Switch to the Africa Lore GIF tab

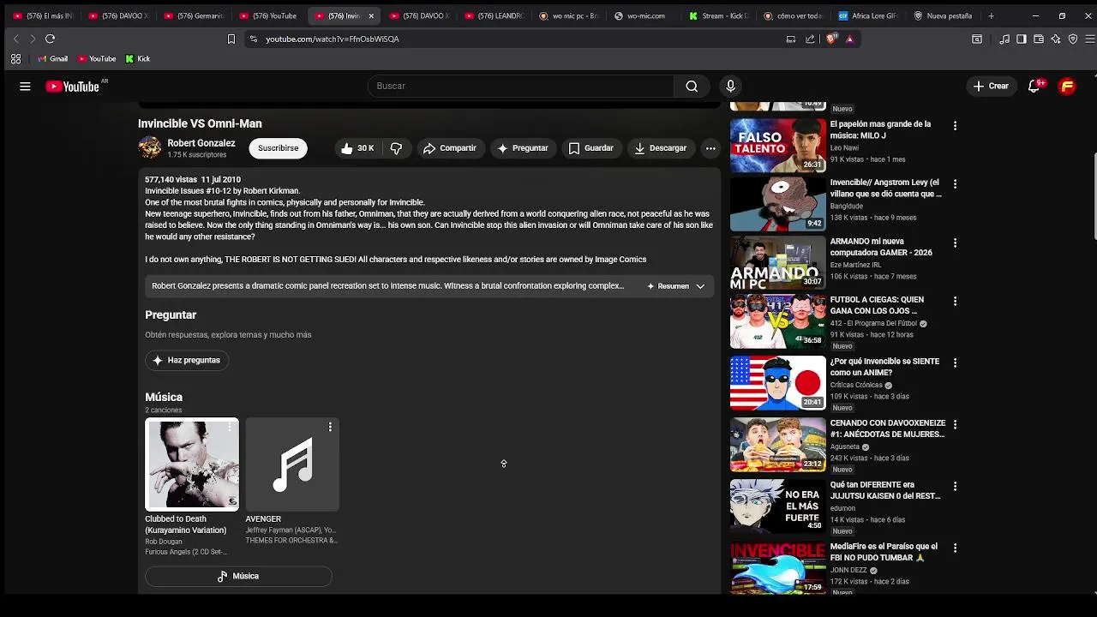point(867,15)
